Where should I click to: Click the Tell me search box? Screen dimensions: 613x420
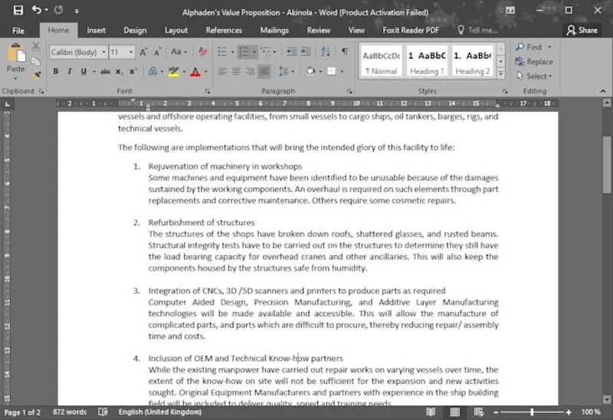click(x=478, y=30)
